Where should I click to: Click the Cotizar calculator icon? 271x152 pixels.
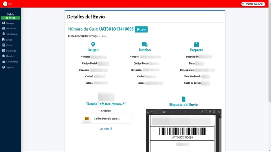point(4,45)
